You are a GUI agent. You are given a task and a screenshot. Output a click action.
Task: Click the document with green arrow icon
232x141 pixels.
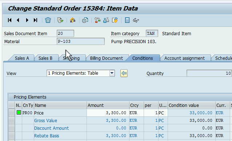click(60, 20)
